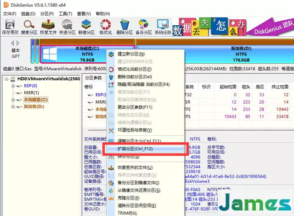Start the 系统迁移 system migration tool
This screenshot has width=294, height=216.
pyautogui.click(x=163, y=27)
